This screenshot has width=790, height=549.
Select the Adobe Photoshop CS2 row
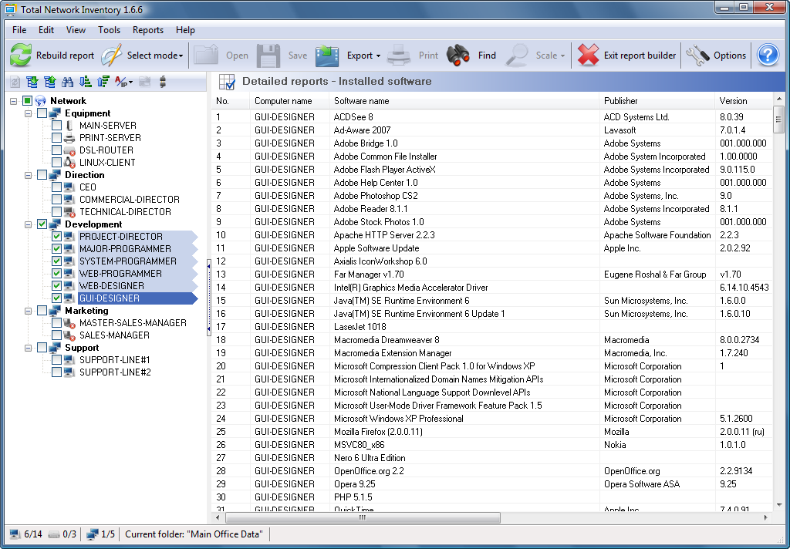(x=491, y=195)
